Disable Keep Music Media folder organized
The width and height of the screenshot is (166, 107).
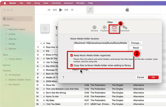coord(72,55)
